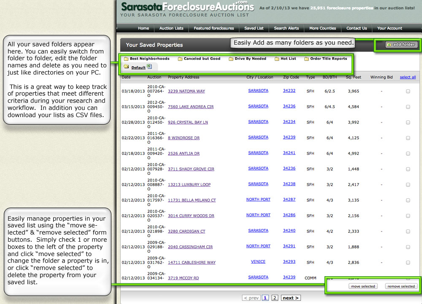Viewport: 422px width, 304px height.
Task: Select the 2040 Cassingham Cir checkbox
Action: click(408, 247)
